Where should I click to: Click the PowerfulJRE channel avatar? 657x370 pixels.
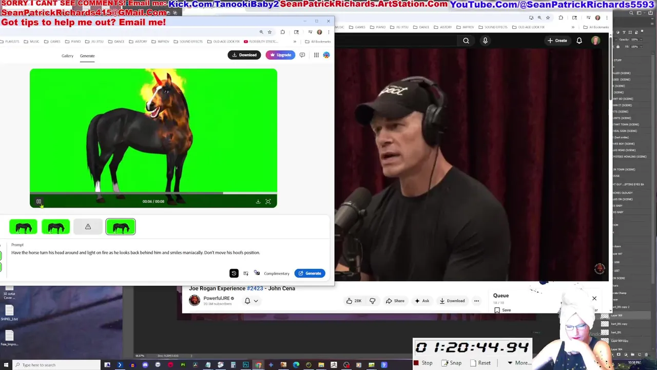click(194, 301)
